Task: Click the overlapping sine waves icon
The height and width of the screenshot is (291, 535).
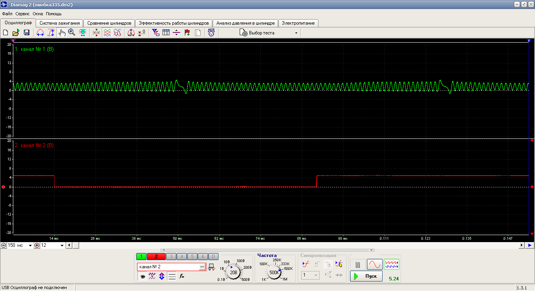Action: [x=117, y=33]
